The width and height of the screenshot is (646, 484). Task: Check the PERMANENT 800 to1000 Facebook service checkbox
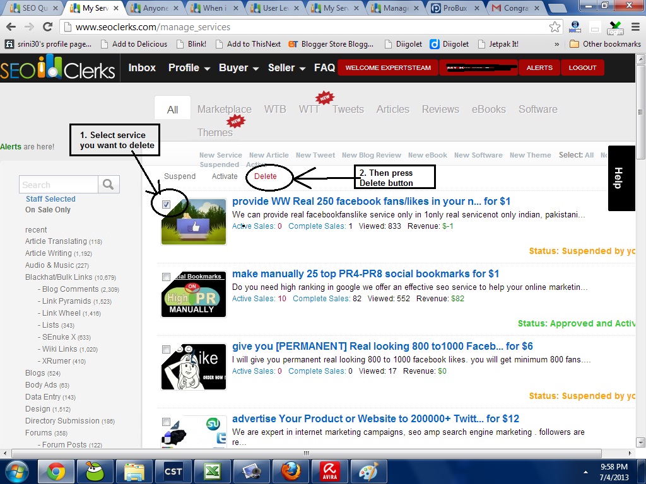coord(166,349)
